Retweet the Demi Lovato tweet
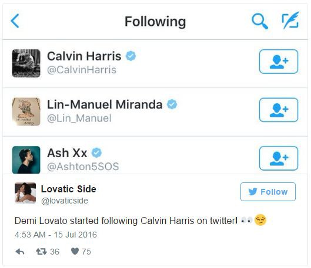311x268 pixels. (x=41, y=252)
